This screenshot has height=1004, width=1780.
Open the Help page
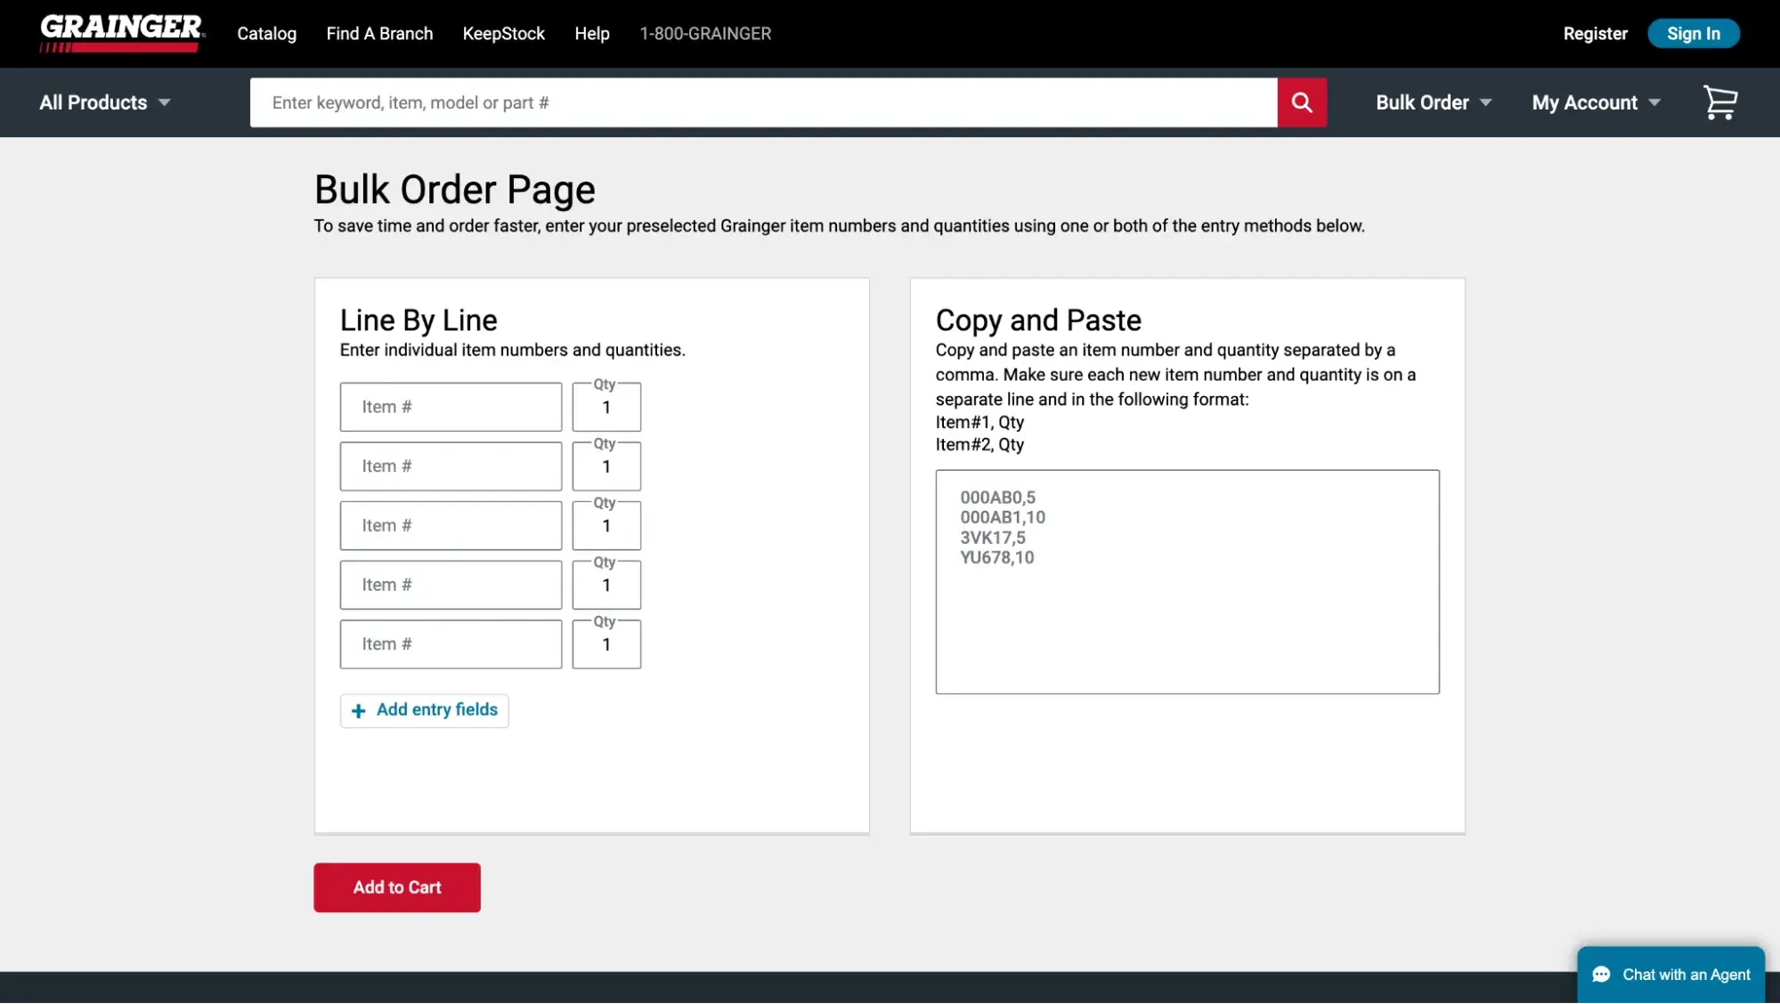[x=591, y=34]
